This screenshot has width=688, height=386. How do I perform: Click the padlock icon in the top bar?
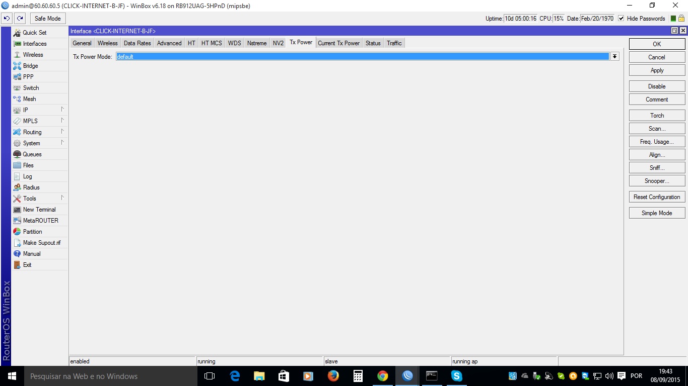(681, 19)
